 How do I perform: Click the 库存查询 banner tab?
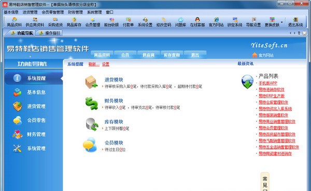click(172, 55)
